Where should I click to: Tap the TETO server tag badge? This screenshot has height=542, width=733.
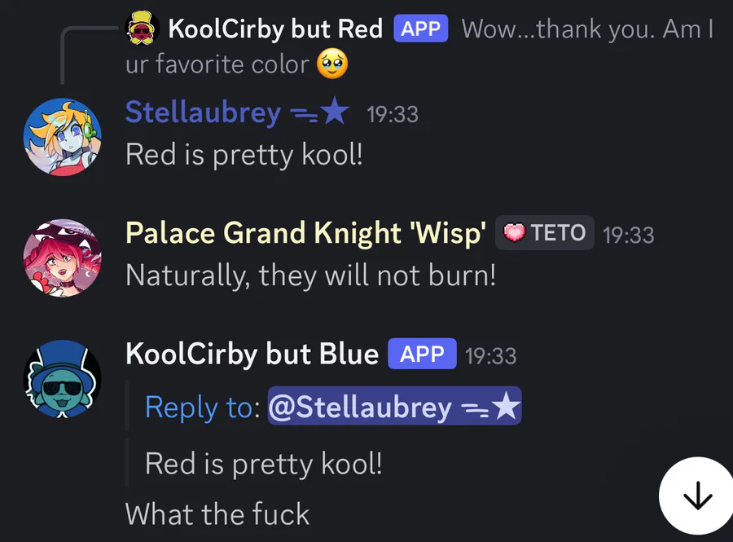click(545, 232)
